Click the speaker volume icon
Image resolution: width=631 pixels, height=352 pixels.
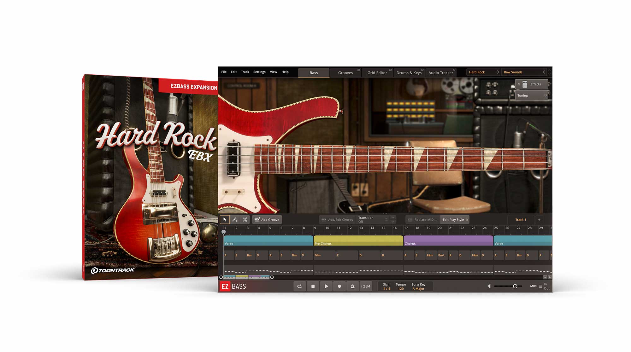click(x=489, y=286)
